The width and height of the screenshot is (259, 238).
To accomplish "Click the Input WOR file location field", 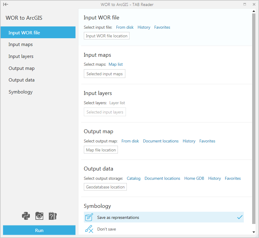I will 107,36.
